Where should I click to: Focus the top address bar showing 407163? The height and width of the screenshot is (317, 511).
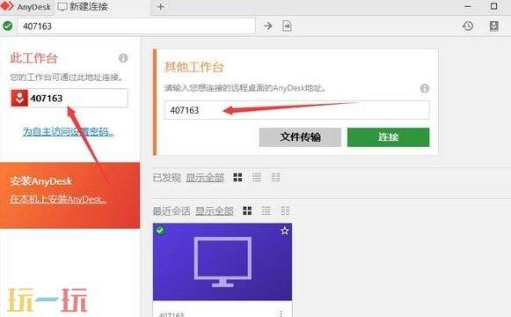pos(136,26)
